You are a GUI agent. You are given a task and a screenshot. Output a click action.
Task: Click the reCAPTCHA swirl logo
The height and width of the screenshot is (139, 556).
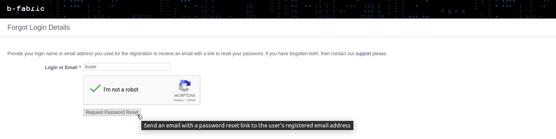(x=185, y=86)
